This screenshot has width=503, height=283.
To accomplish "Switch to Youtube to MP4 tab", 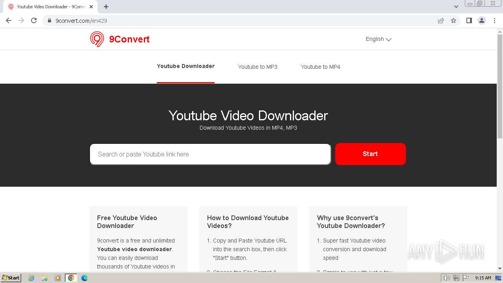I will [x=321, y=67].
